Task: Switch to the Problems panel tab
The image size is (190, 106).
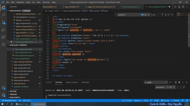Action: tap(85, 82)
